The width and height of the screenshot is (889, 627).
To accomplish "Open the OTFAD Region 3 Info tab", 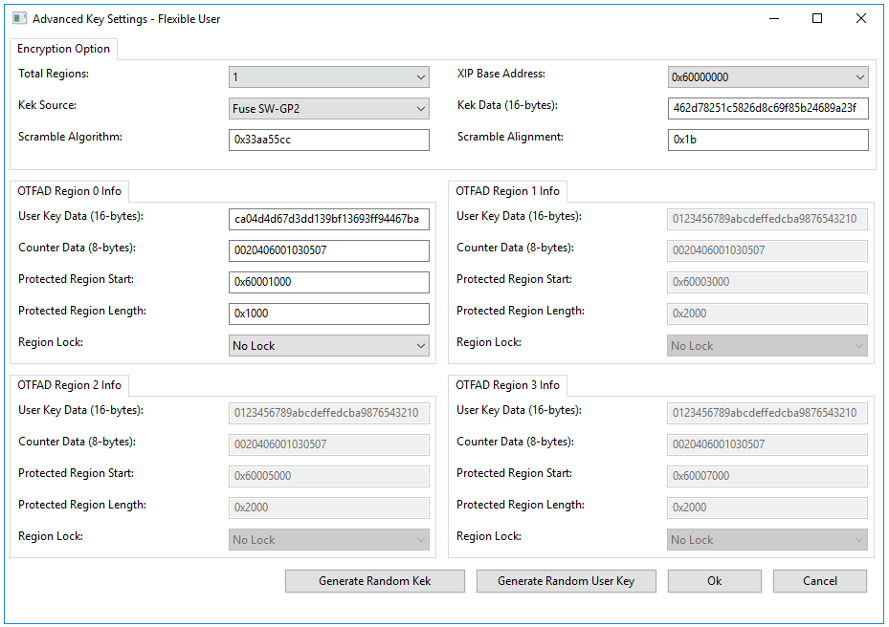I will pos(507,385).
